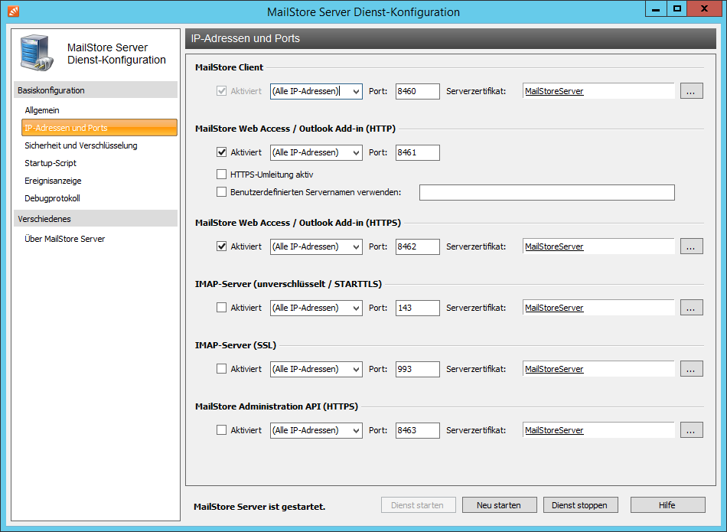Toggle Aktiviert checkbox for MailStore Client

pyautogui.click(x=222, y=91)
